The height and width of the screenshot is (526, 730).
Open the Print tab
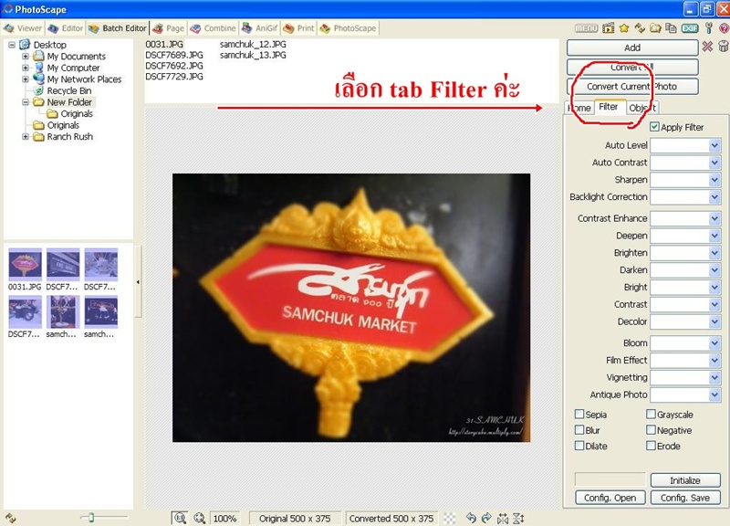pos(298,28)
